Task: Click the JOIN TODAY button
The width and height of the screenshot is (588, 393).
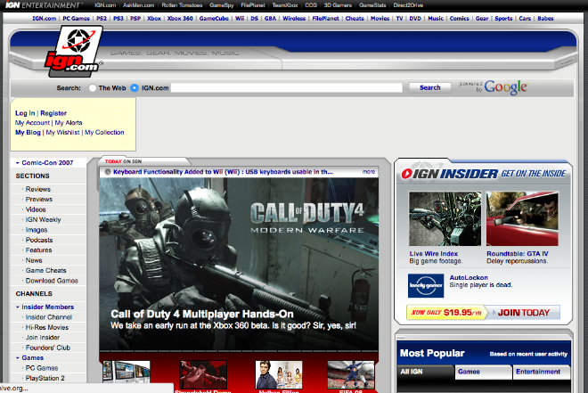Action: click(x=522, y=313)
